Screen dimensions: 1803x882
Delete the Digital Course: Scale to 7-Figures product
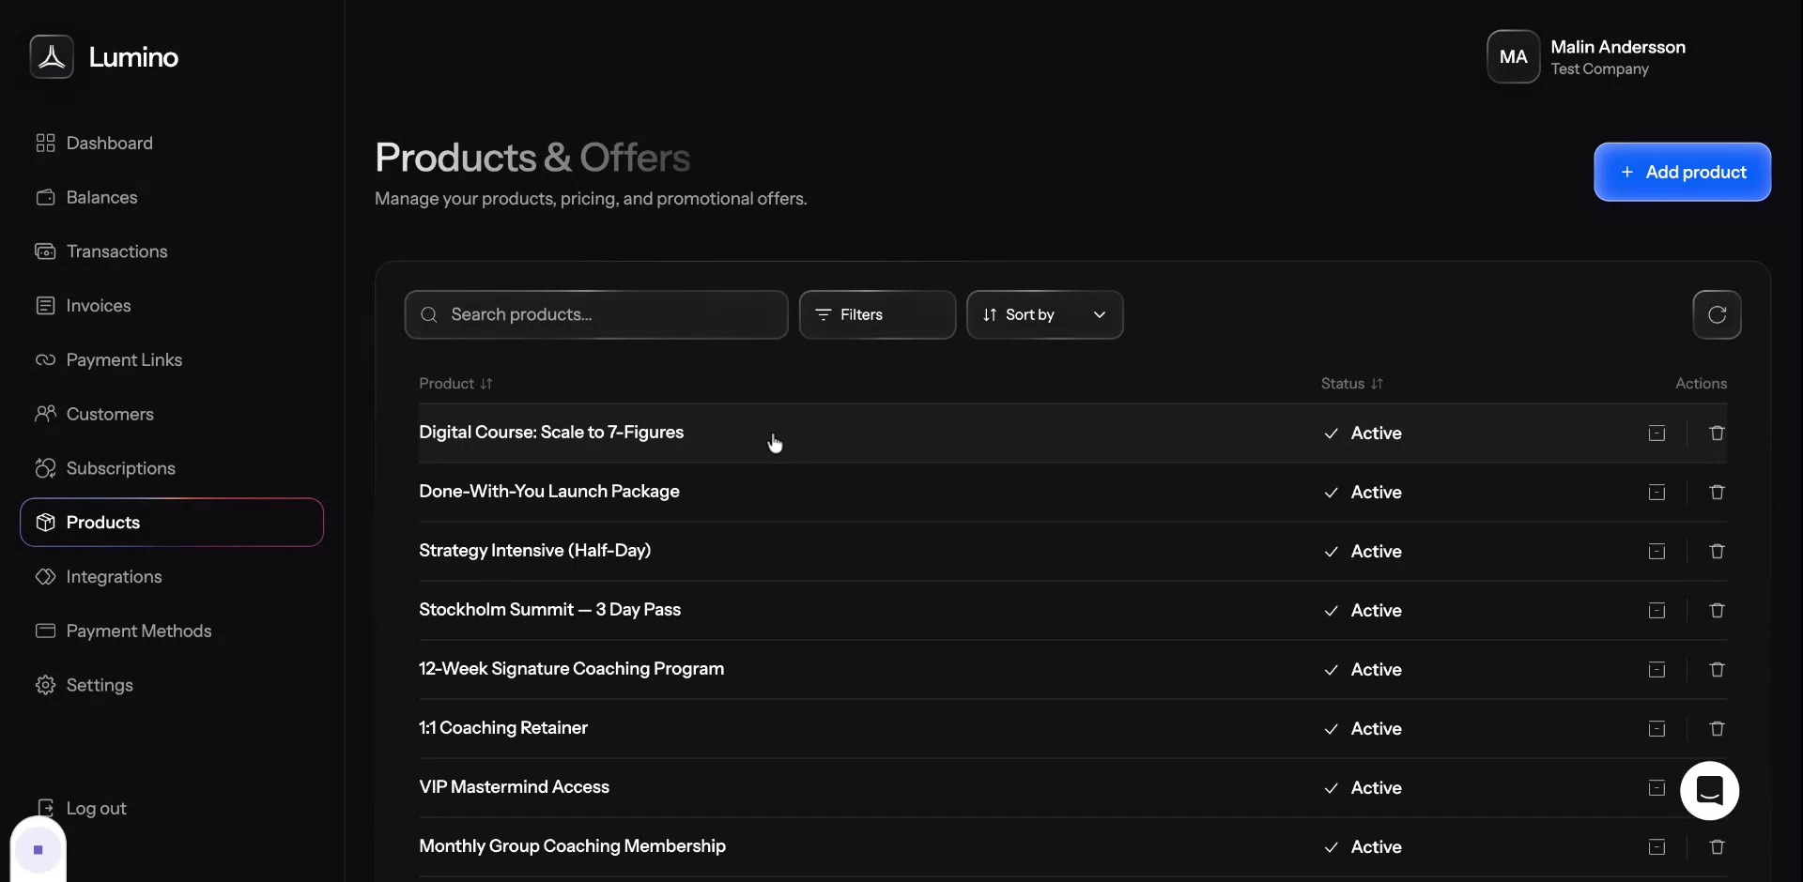[x=1717, y=433]
